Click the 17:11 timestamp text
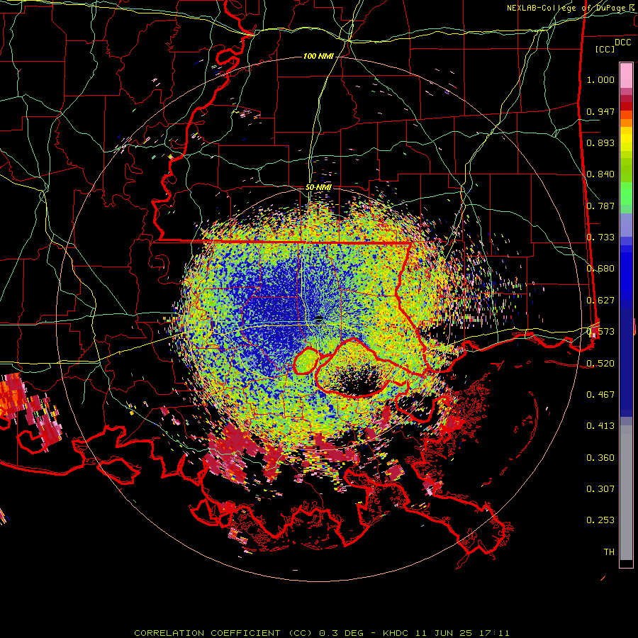 (x=495, y=633)
